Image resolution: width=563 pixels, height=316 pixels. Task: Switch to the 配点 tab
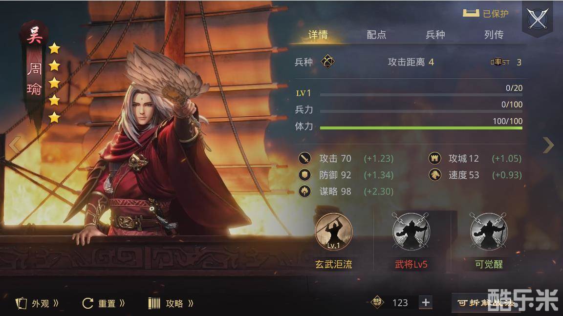(376, 35)
